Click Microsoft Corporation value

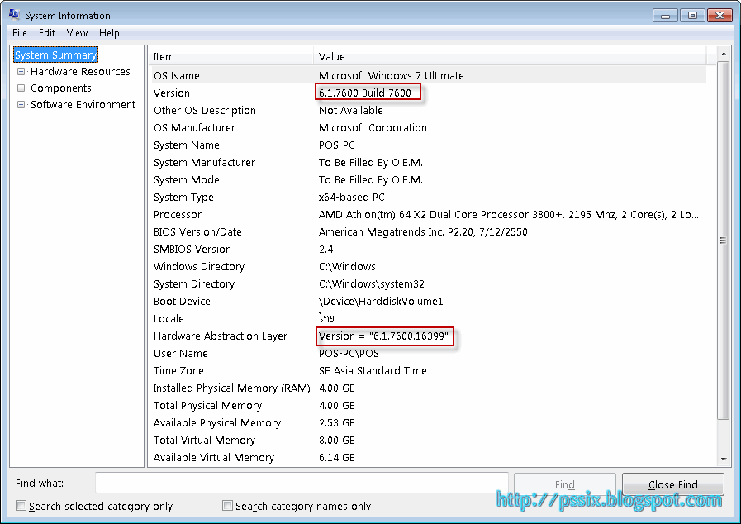(373, 127)
